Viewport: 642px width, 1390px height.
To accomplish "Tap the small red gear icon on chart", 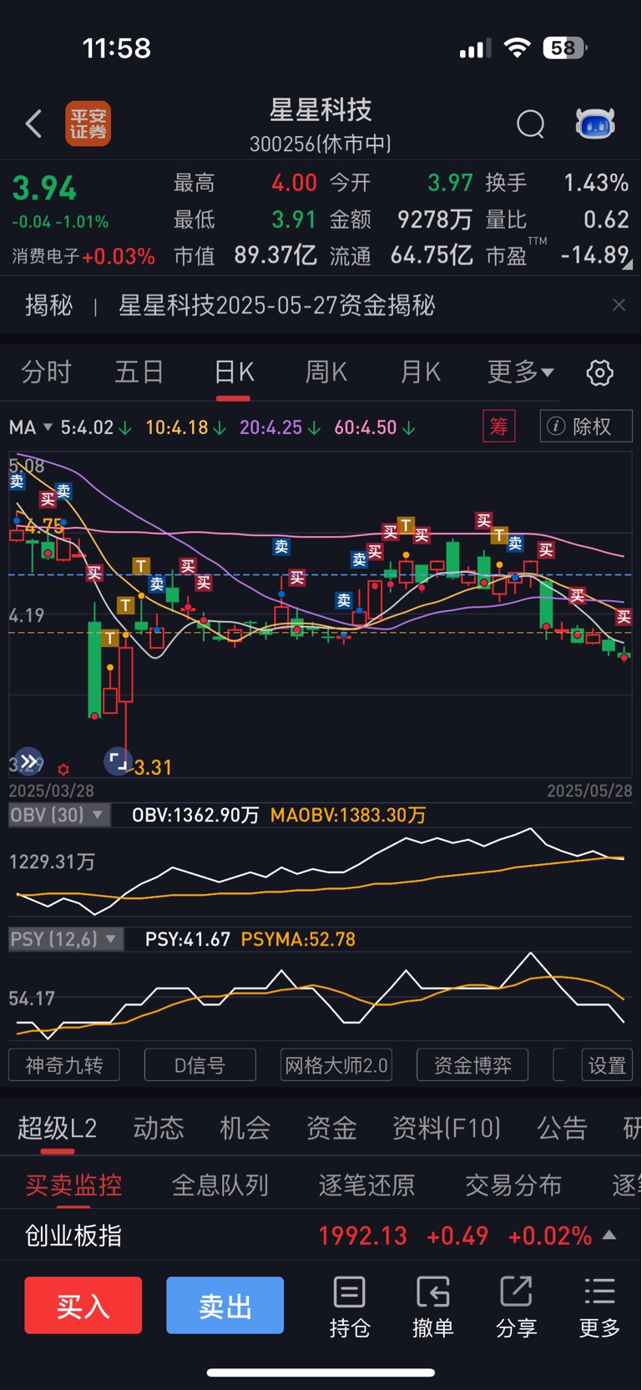I will coord(63,769).
